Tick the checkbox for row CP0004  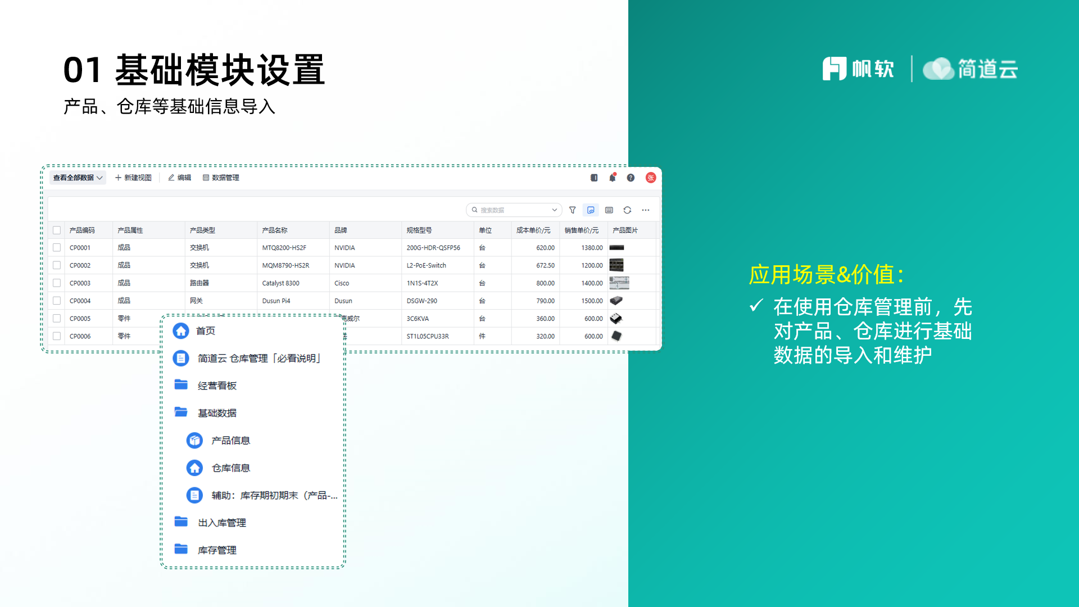coord(57,301)
